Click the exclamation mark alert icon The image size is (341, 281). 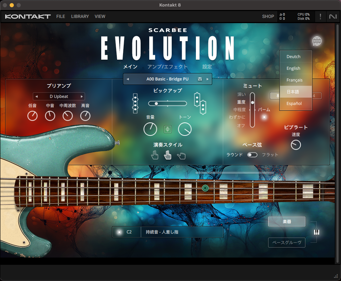320,16
